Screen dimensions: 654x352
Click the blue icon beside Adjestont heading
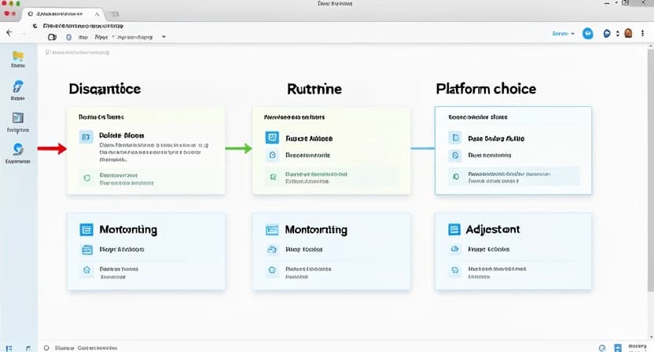453,229
